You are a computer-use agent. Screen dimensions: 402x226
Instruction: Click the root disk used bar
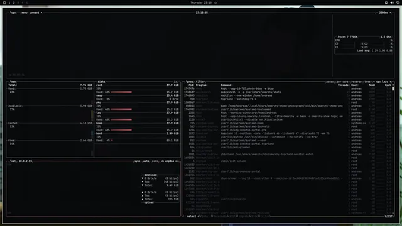tap(121, 92)
